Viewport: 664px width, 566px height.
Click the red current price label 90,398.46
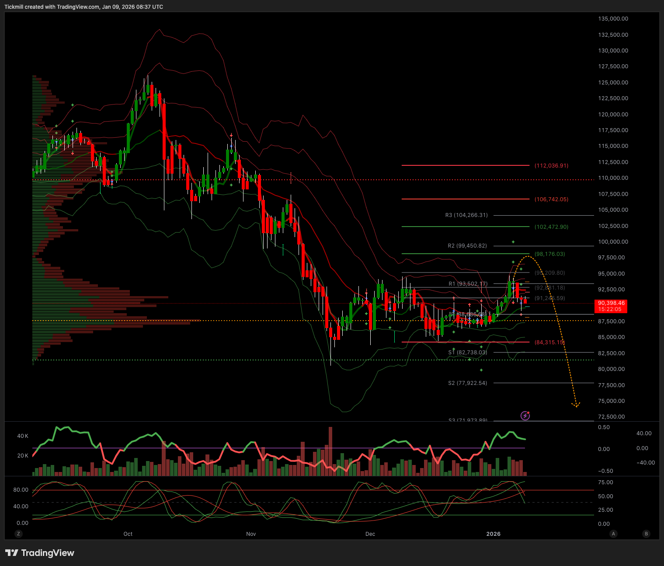tap(611, 306)
